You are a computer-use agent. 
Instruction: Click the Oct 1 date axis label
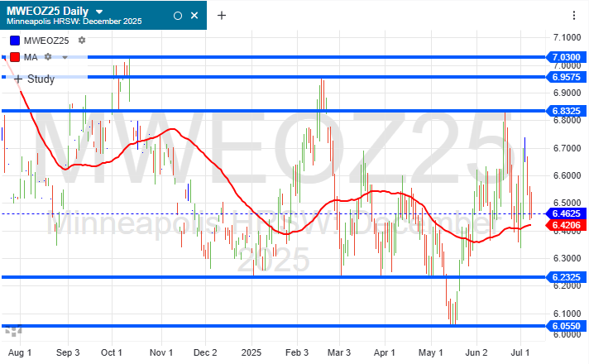coord(112,352)
